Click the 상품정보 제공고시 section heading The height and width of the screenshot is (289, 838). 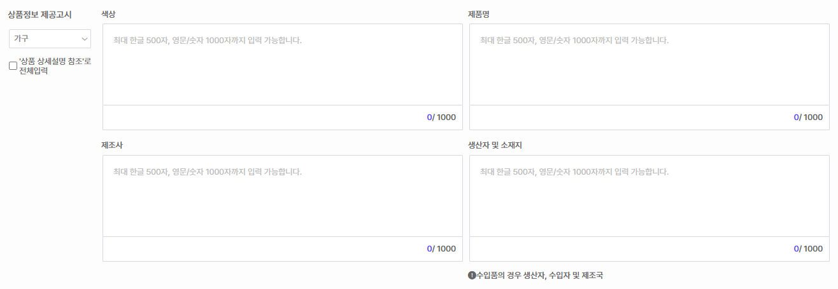tap(39, 13)
